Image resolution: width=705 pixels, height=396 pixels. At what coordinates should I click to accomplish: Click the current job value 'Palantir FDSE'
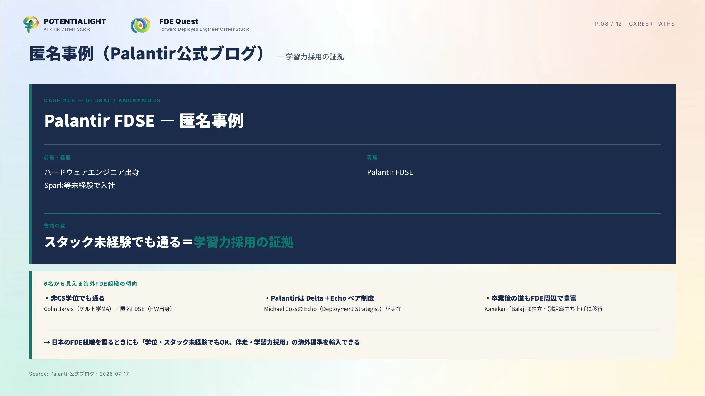coord(390,172)
